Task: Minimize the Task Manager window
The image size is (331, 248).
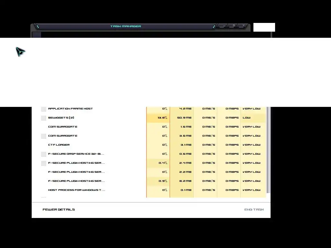Action: pos(224,26)
